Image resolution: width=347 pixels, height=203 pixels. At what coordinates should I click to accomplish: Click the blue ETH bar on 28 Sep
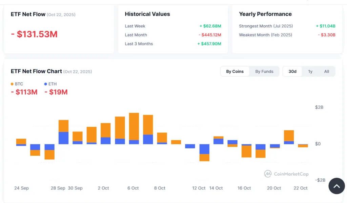(x=63, y=138)
